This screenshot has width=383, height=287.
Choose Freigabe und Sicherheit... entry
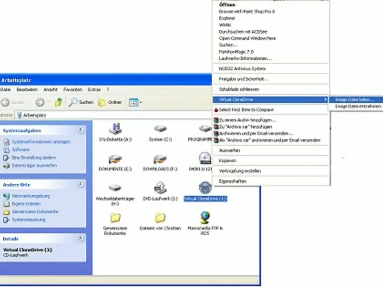pyautogui.click(x=270, y=79)
